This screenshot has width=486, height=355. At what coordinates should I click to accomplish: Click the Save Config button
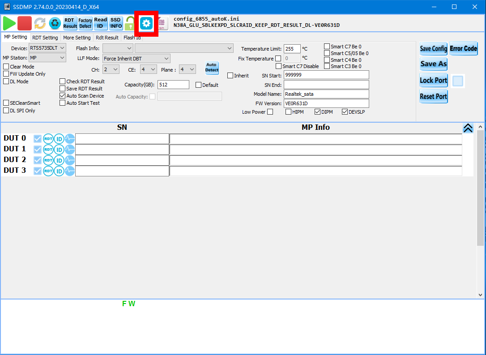[x=433, y=48]
